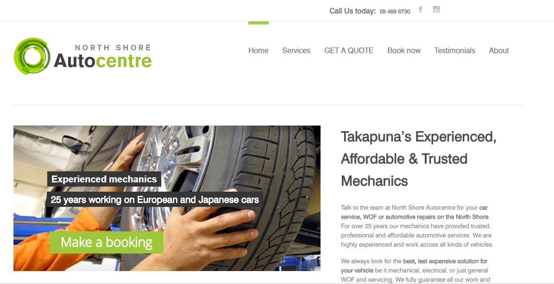Screen dimensions: 554x284
Task: Open the Facebook page icon
Action: coord(421,9)
